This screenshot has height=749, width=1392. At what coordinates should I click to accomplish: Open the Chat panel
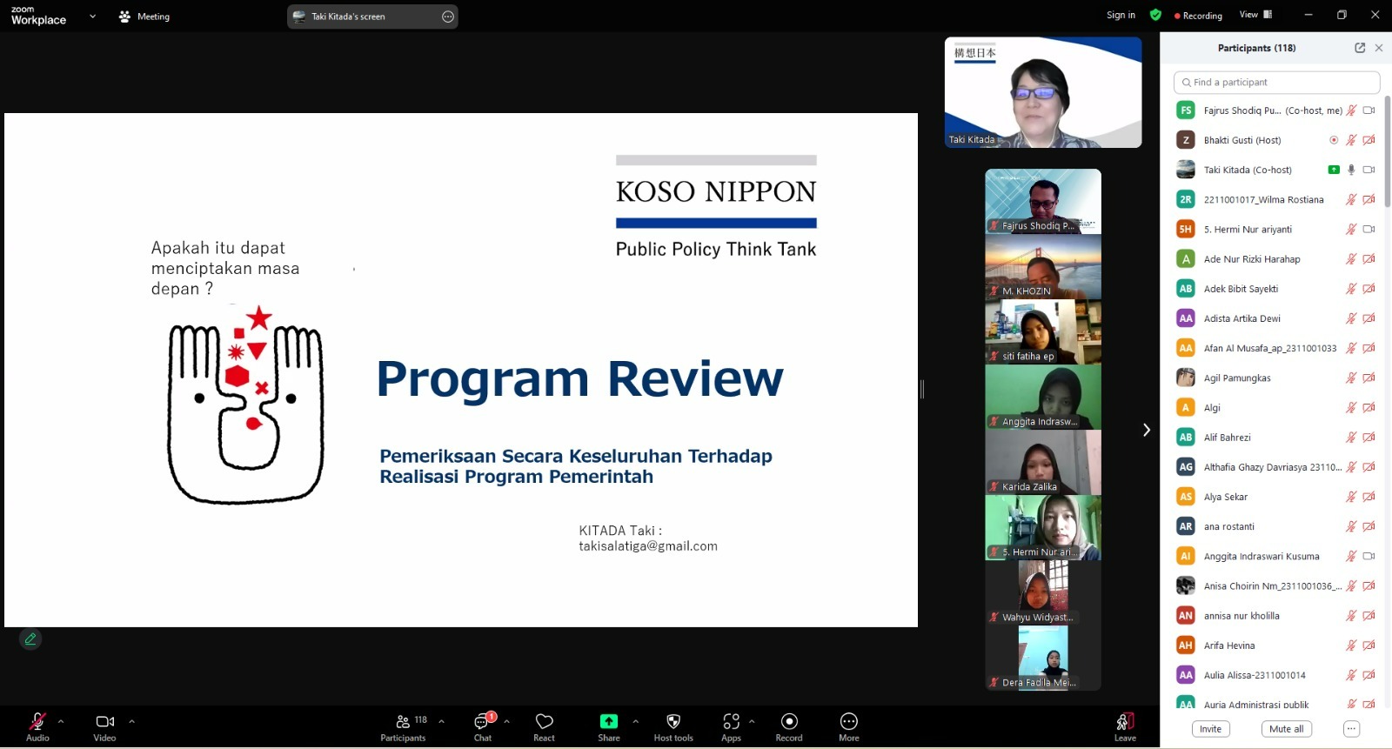[483, 726]
